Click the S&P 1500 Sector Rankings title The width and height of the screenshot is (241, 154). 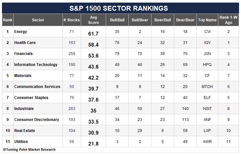click(x=119, y=8)
